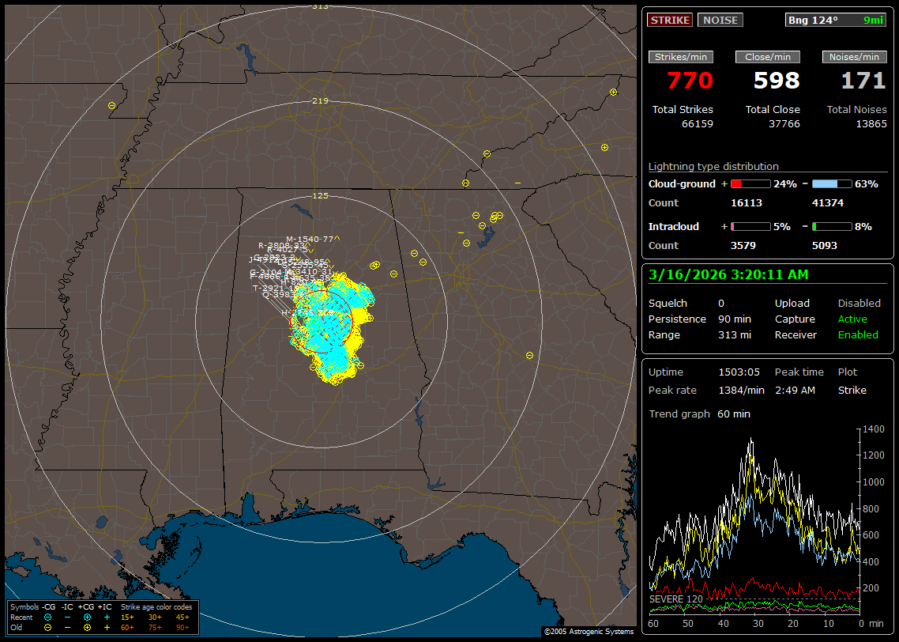
Task: Click the old +CG yellow symbol in legend
Action: coord(87,627)
